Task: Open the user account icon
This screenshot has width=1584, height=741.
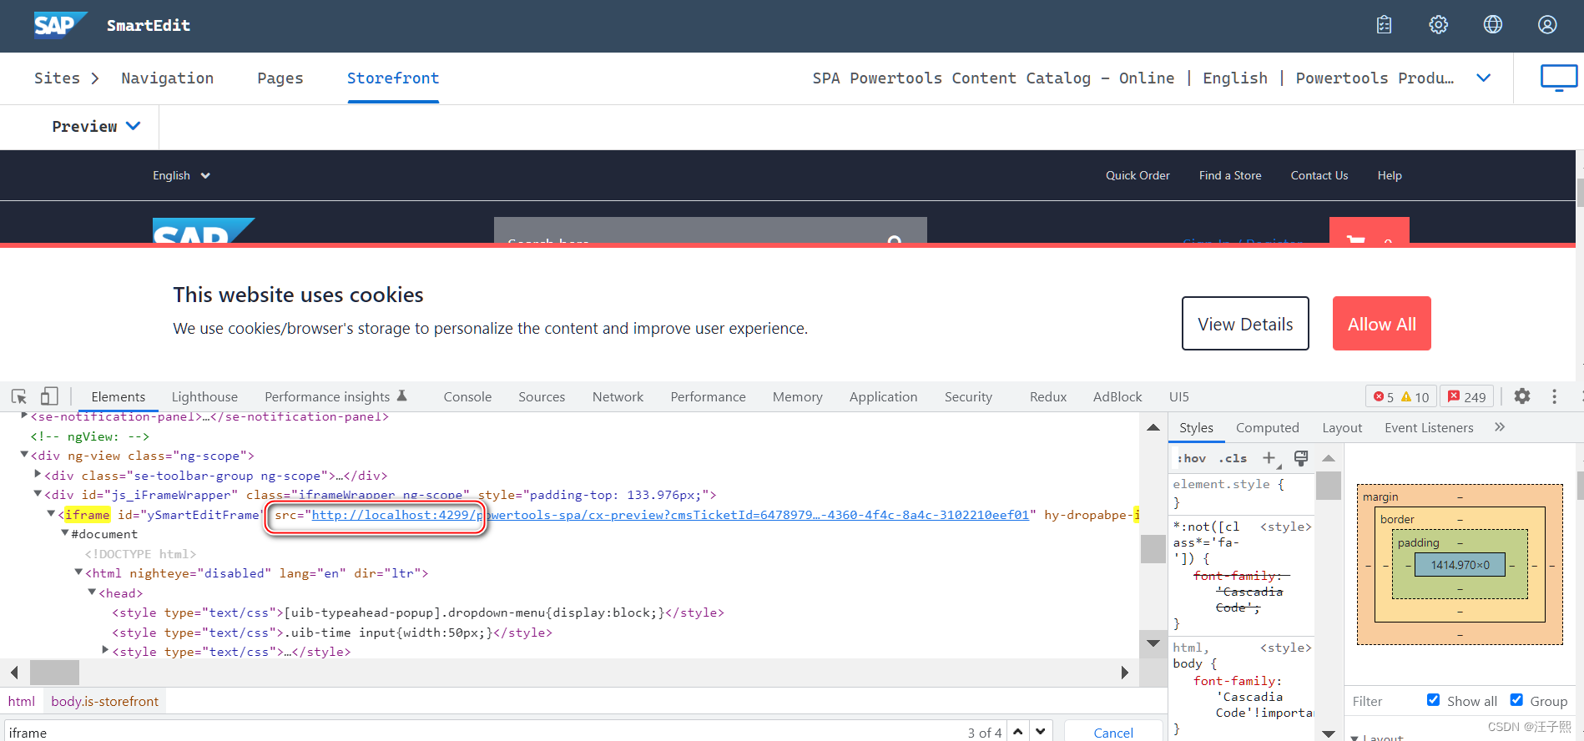Action: [1547, 25]
